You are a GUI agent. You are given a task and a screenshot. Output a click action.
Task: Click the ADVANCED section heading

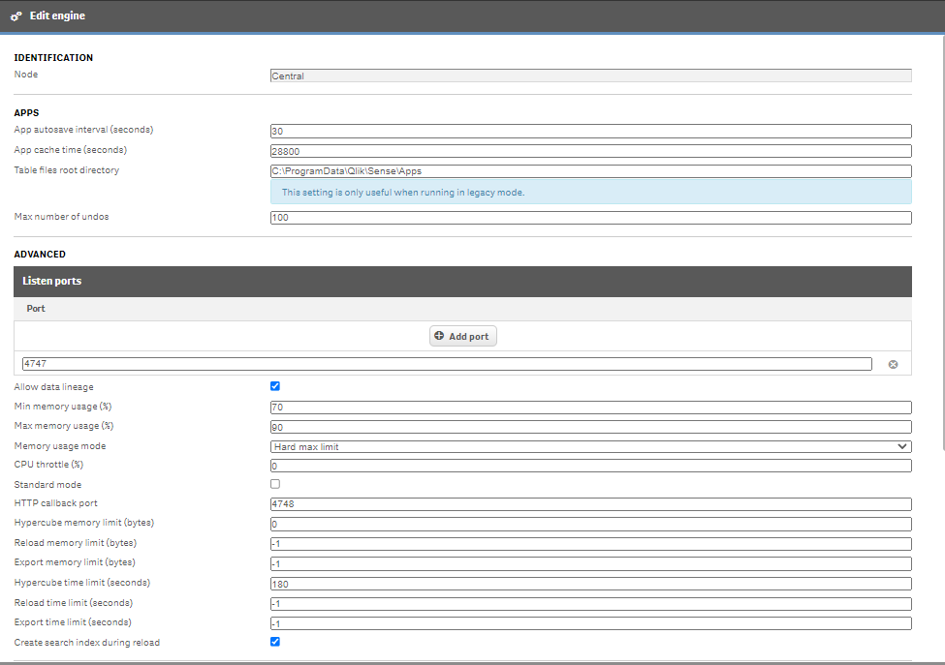click(x=40, y=255)
